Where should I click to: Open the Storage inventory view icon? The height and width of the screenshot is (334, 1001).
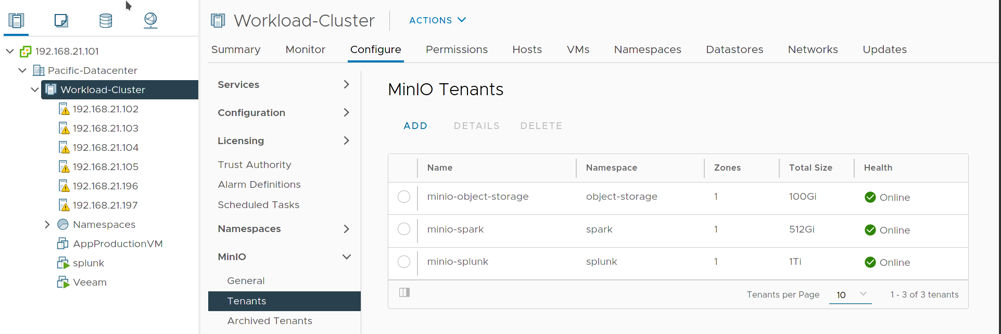point(106,20)
